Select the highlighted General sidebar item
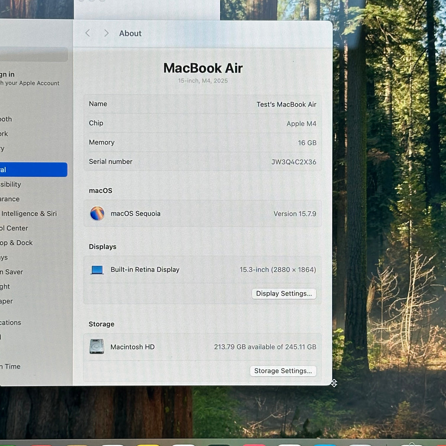The height and width of the screenshot is (446, 446). click(x=34, y=170)
